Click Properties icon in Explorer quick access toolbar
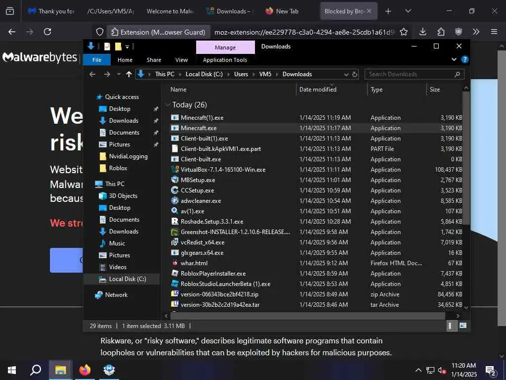The height and width of the screenshot is (380, 506). [x=107, y=47]
